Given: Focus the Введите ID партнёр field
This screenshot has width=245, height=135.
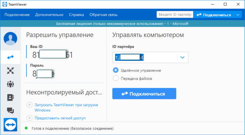Looking at the screenshot, I should click(175, 15).
